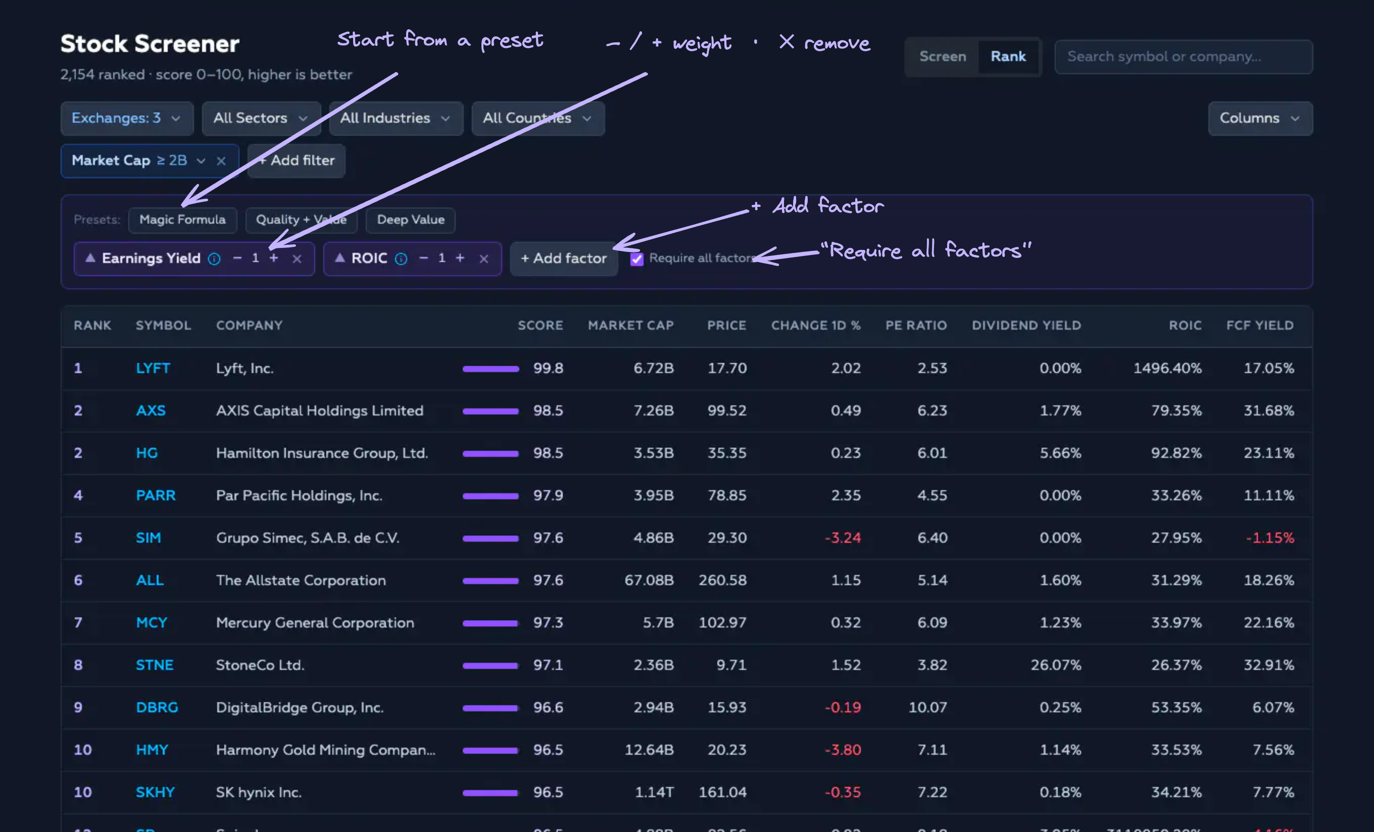This screenshot has width=1374, height=832.
Task: Click the Lyft score bar
Action: pos(490,369)
